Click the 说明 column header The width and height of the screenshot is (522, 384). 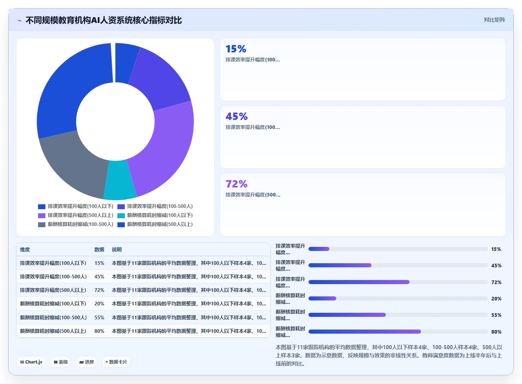[x=117, y=250]
